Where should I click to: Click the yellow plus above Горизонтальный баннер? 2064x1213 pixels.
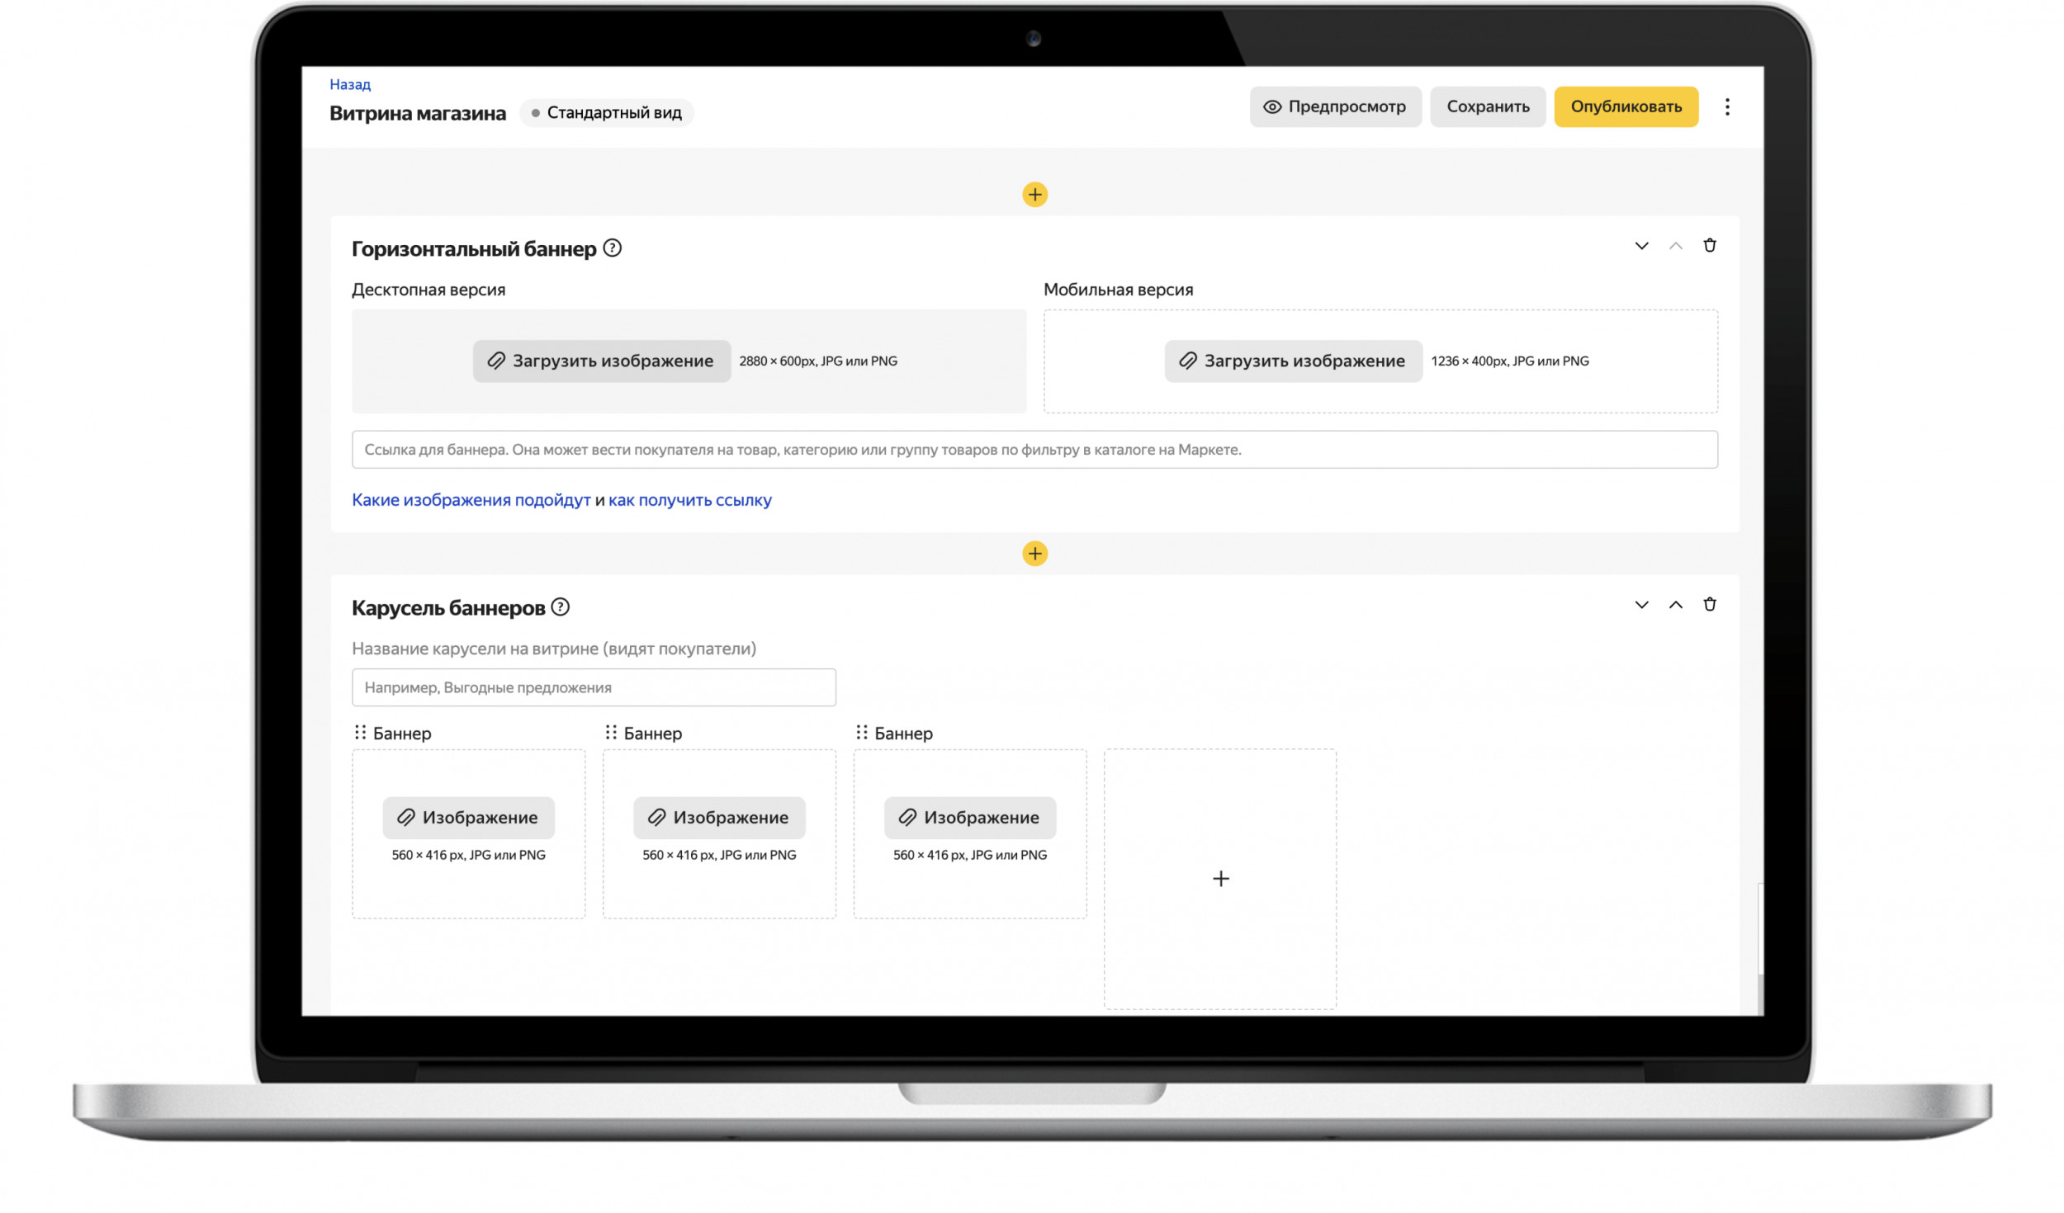pyautogui.click(x=1034, y=195)
